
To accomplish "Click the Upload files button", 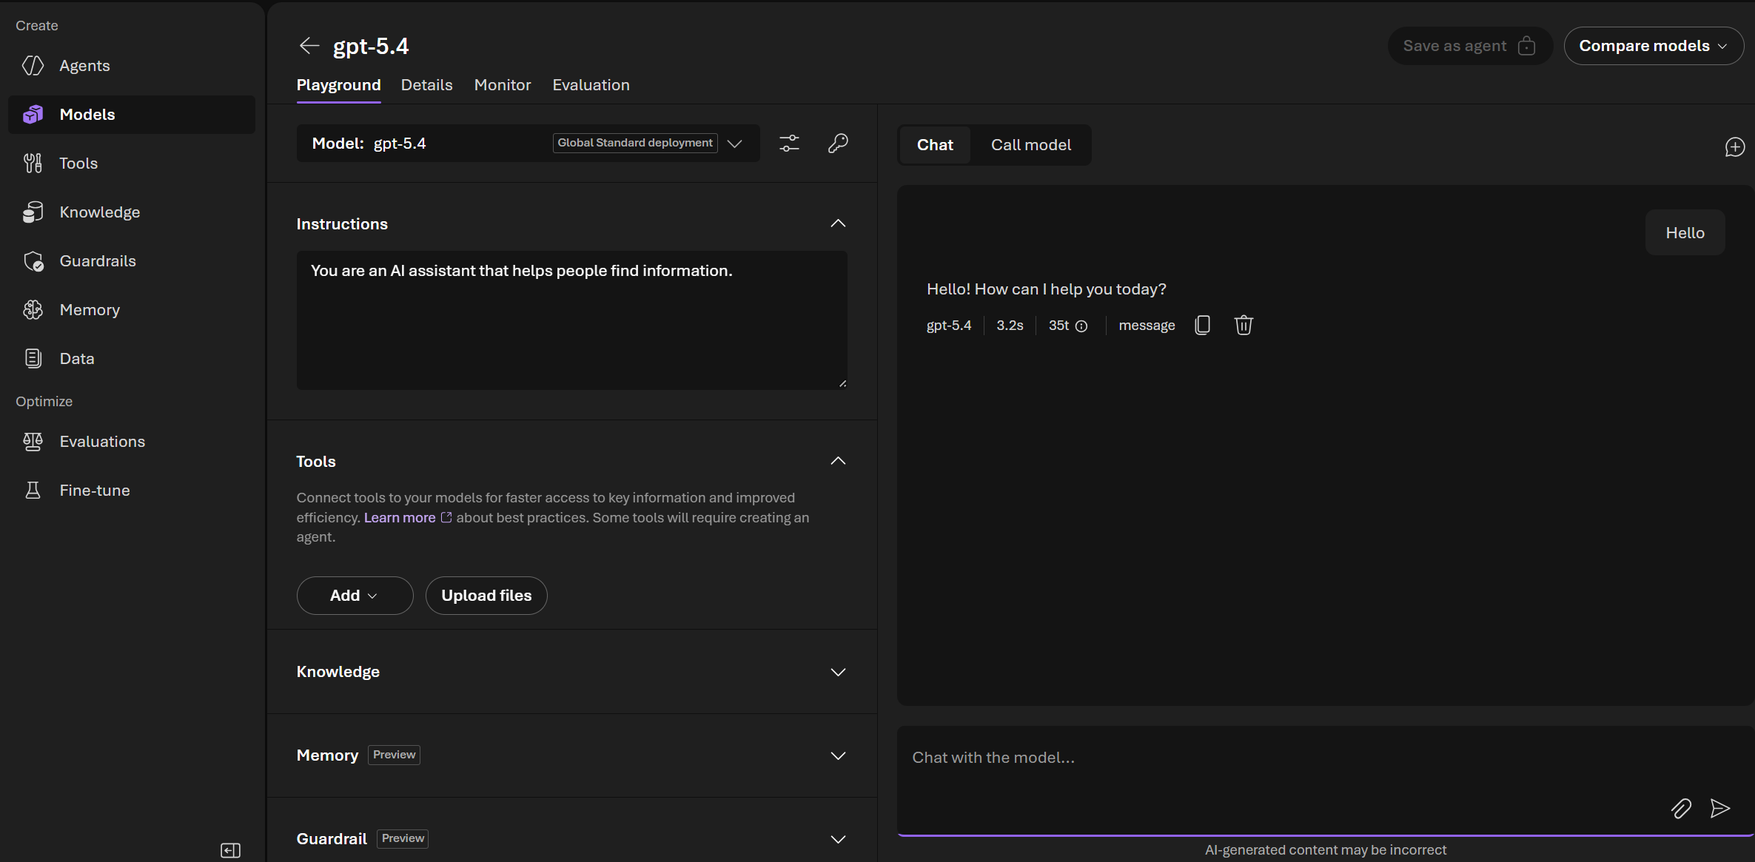I will click(x=486, y=596).
